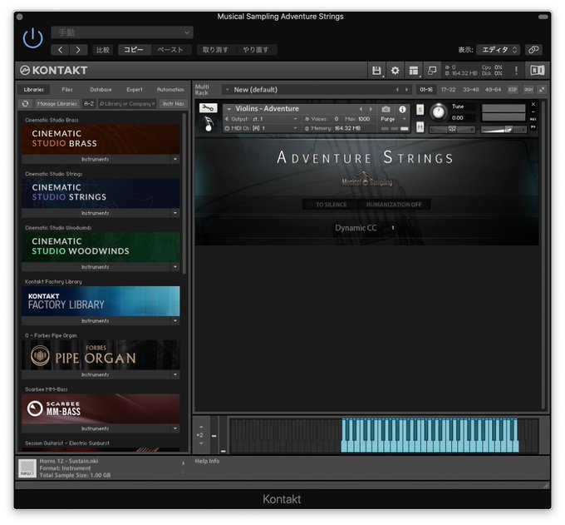565x525 pixels.
Task: Click the 取り消す undo button
Action: [215, 50]
